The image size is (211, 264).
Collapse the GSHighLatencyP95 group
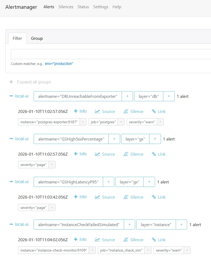[11, 182]
